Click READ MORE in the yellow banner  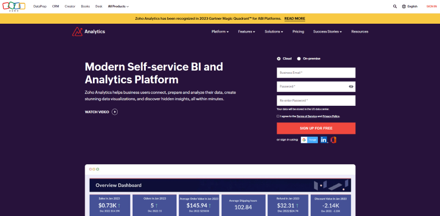click(x=295, y=19)
